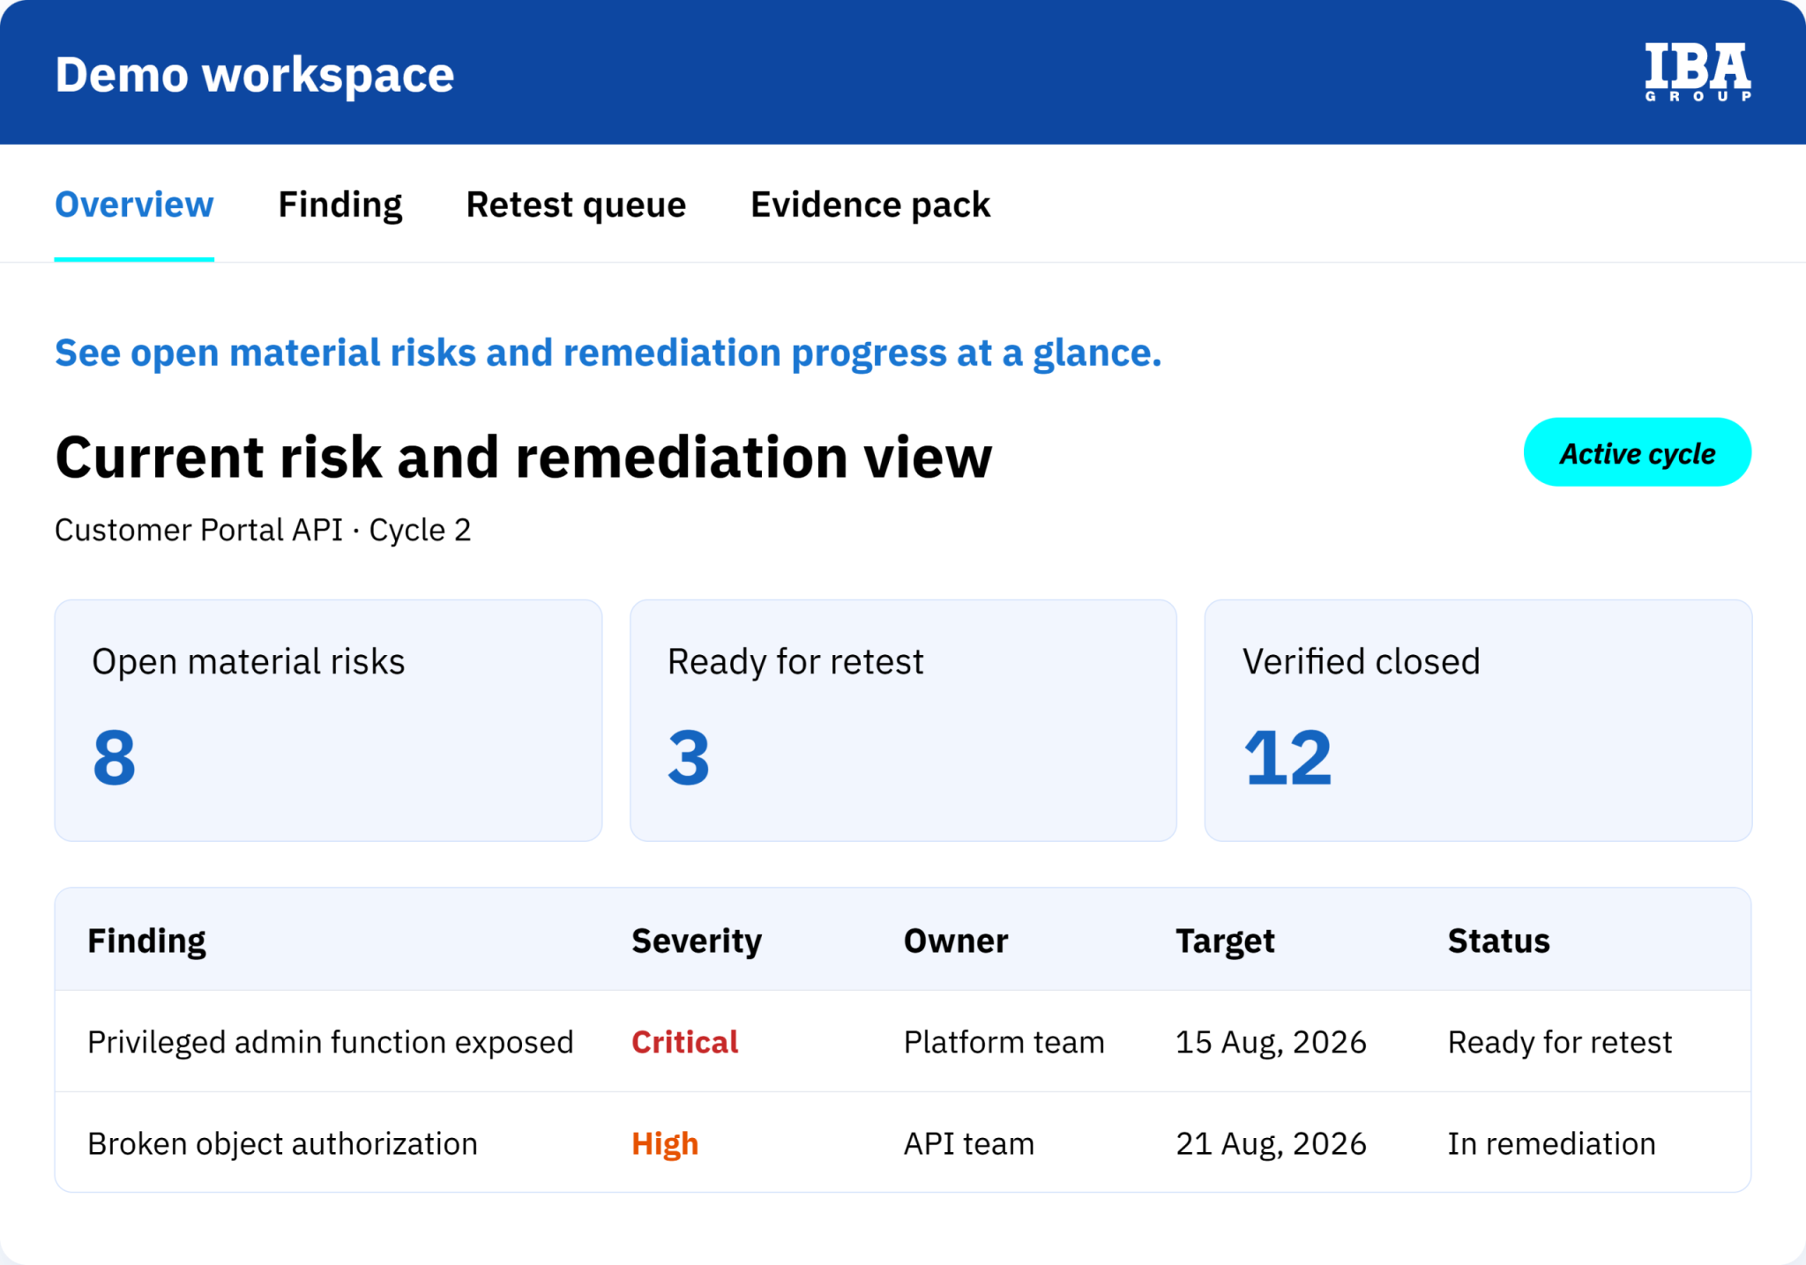This screenshot has height=1265, width=1806.
Task: Sort by the Target column header
Action: pyautogui.click(x=1225, y=941)
